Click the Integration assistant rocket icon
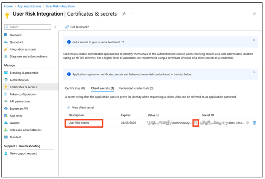Viewport: 265px width, 179px height. pos(6,49)
